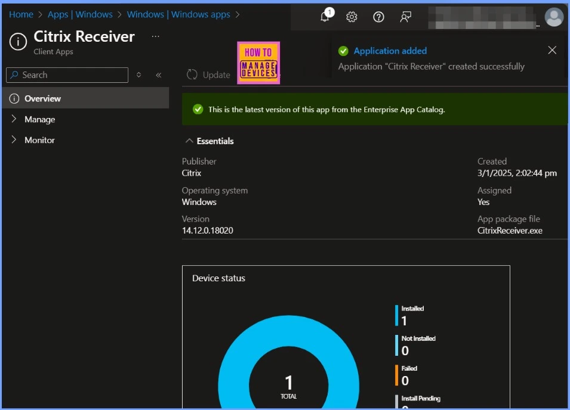
Task: Select the version text 14.12.0.18020
Action: pos(208,231)
